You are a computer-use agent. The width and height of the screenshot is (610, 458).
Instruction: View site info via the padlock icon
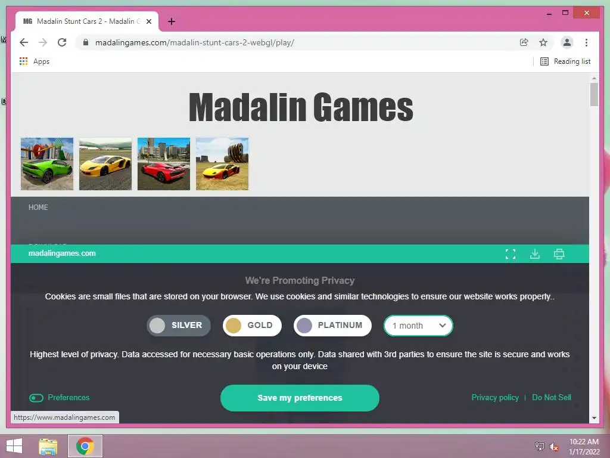[x=86, y=42]
